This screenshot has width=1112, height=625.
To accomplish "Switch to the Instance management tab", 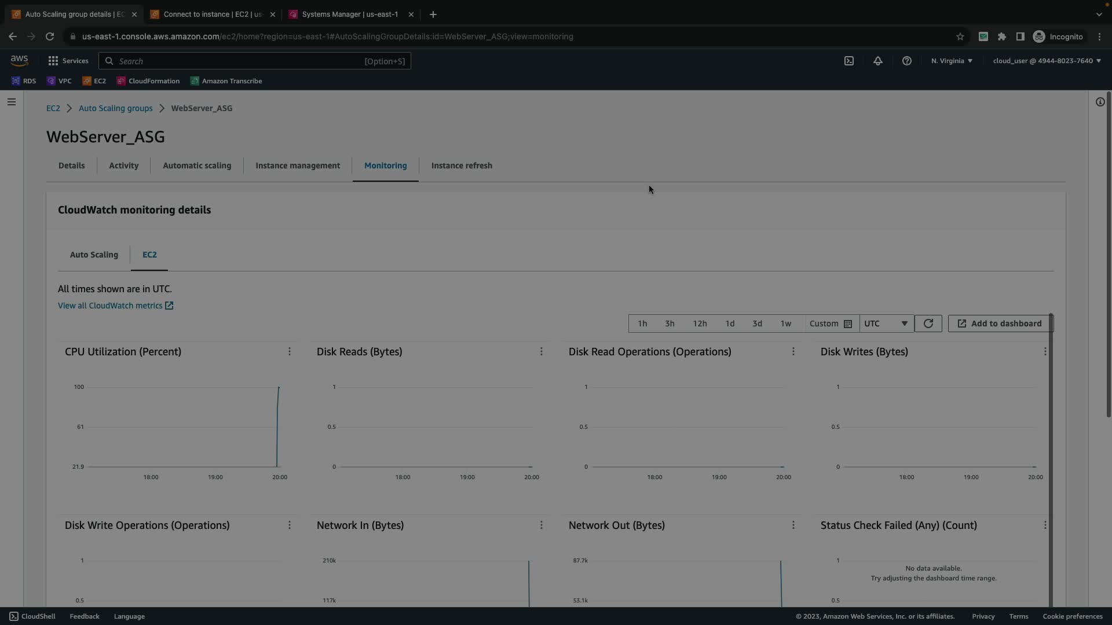I will [x=298, y=166].
